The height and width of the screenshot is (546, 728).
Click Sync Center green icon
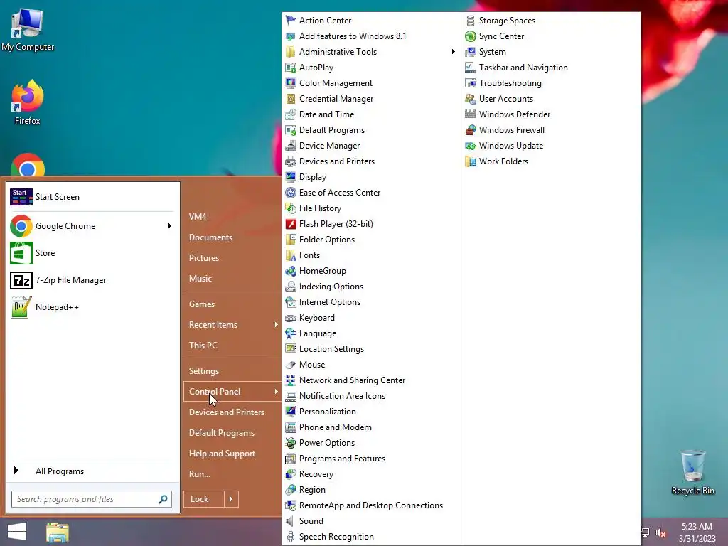click(x=471, y=36)
